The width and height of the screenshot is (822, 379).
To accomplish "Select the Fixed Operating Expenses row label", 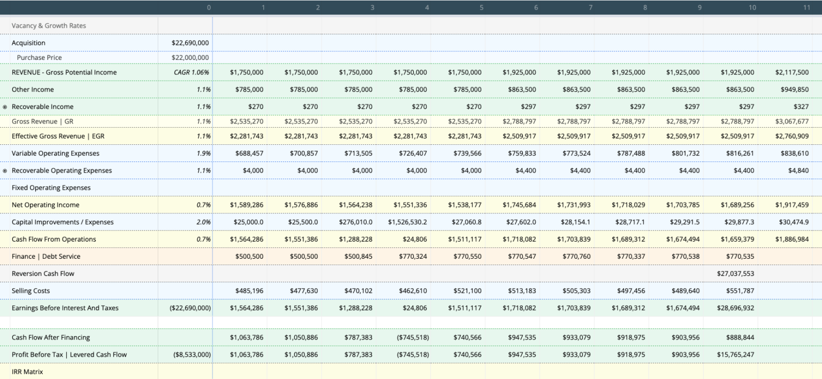I will [x=50, y=188].
